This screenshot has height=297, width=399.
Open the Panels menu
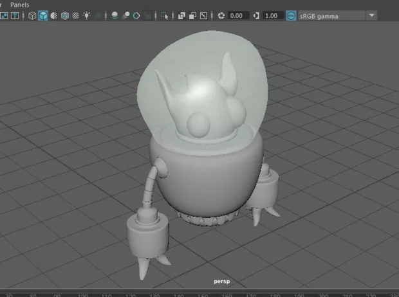(x=19, y=4)
